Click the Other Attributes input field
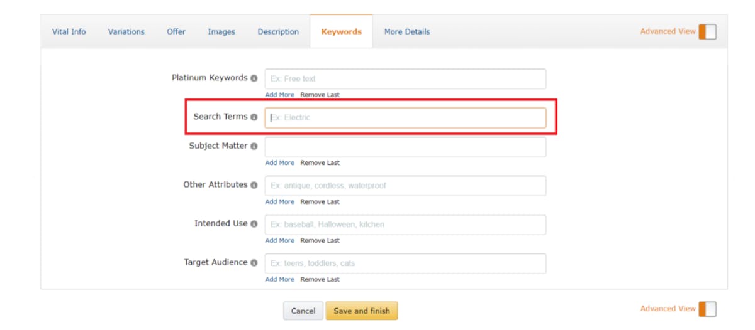Screen dimensions: 755x330 tap(405, 186)
